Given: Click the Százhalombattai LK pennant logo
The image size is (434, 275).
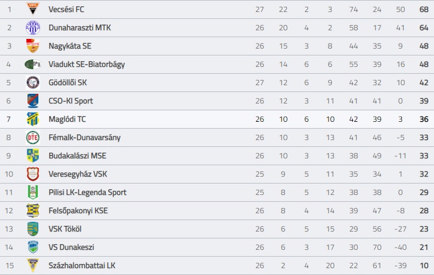Looking at the screenshot, I should pos(33,265).
